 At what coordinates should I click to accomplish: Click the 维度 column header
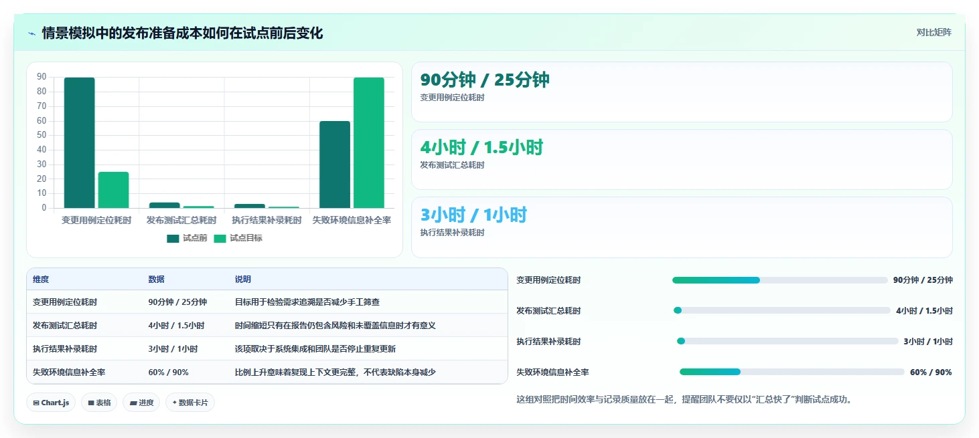(x=41, y=280)
